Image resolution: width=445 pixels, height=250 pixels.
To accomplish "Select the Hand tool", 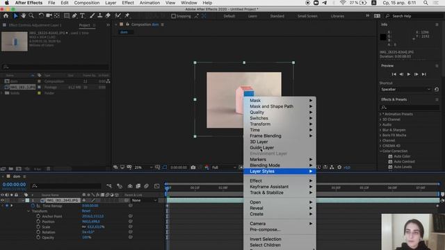I will (23, 16).
